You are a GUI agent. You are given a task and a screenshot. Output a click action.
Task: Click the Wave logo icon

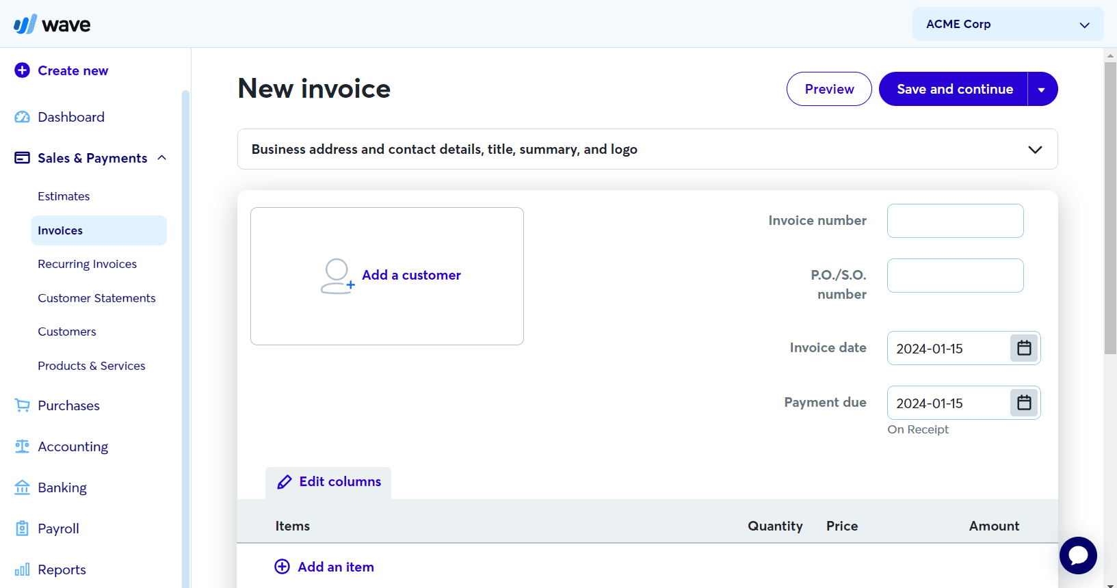[25, 25]
